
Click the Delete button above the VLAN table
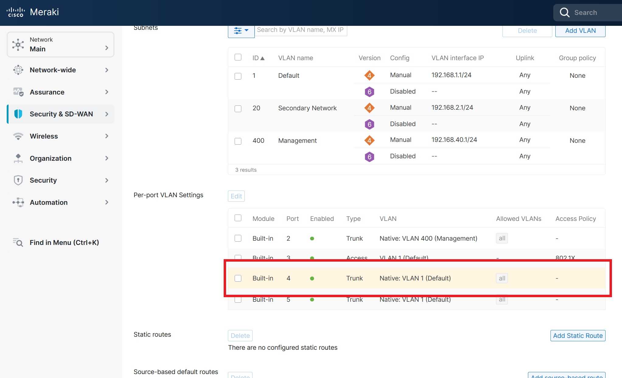(x=527, y=31)
